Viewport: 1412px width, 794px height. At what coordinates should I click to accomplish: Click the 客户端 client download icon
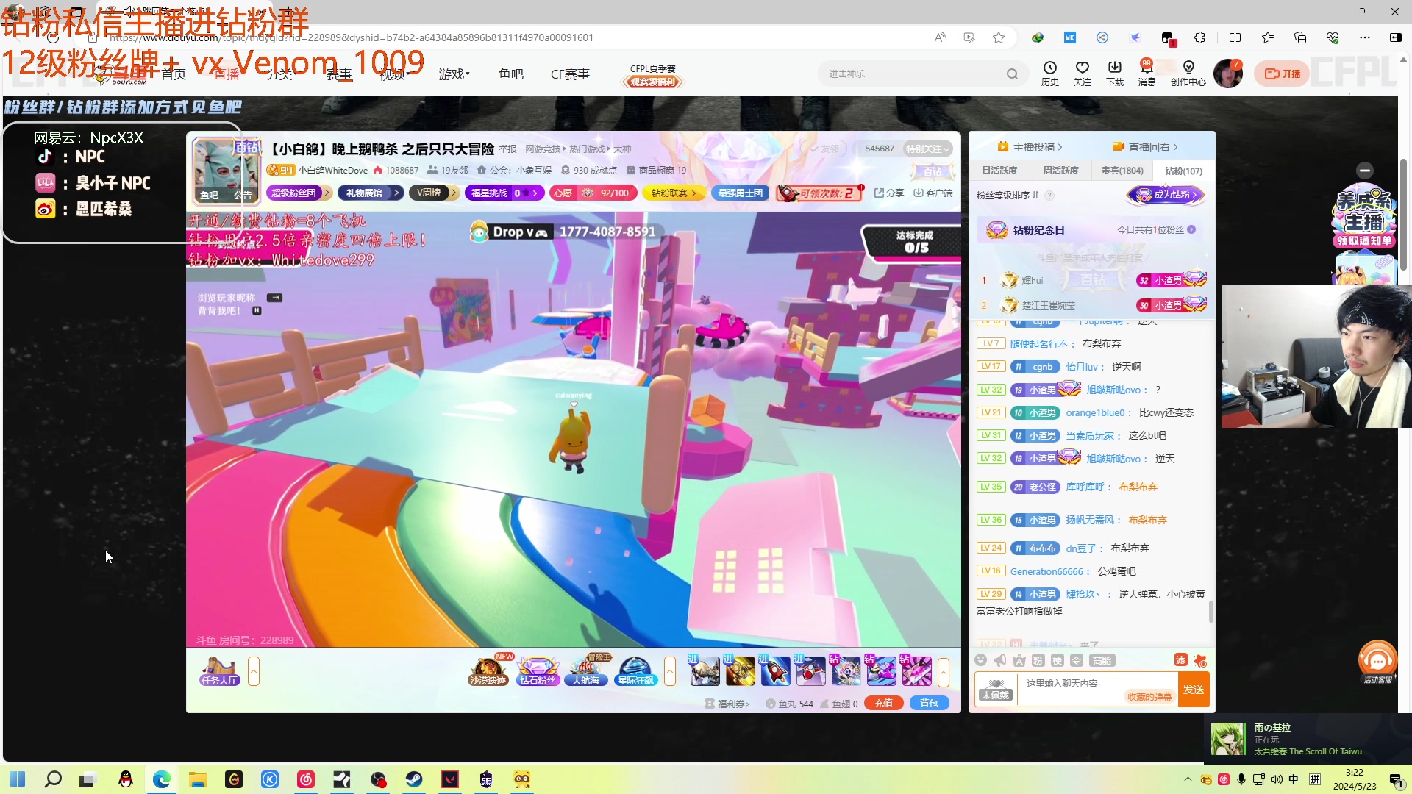click(933, 193)
